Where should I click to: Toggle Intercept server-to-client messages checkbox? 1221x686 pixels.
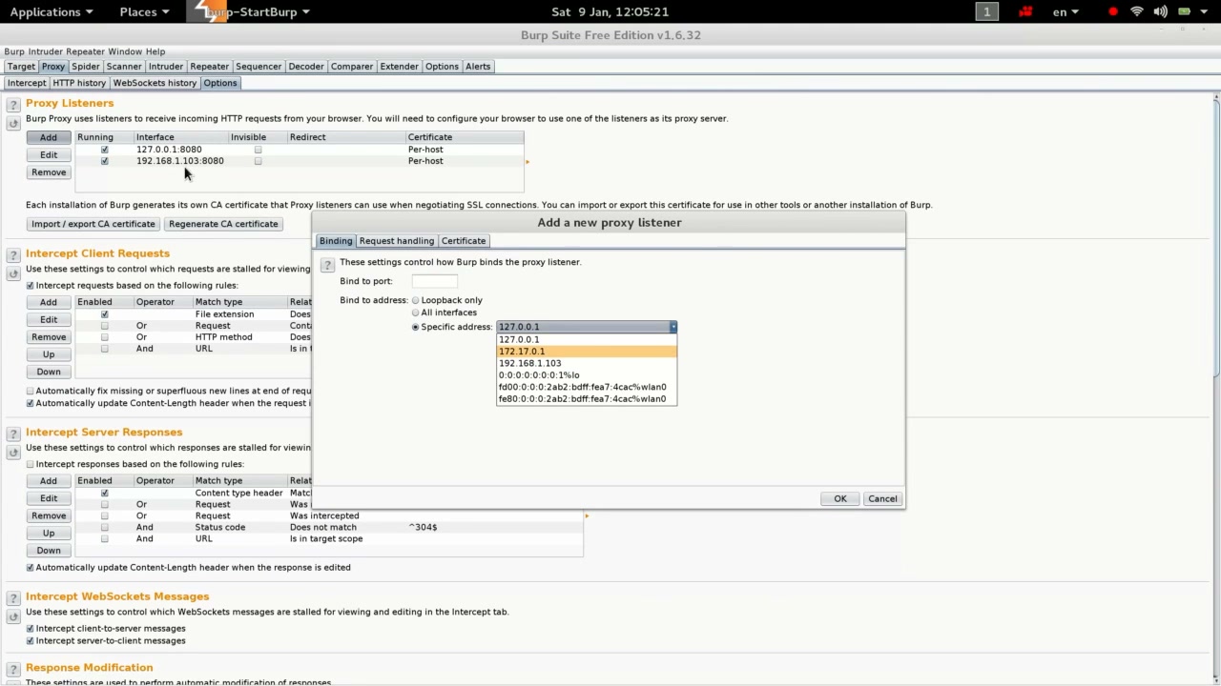click(30, 640)
